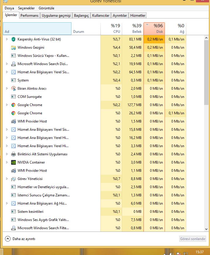Click the Windows Ses Aygıtı Grafik icon
The height and width of the screenshot is (255, 210).
click(x=13, y=220)
